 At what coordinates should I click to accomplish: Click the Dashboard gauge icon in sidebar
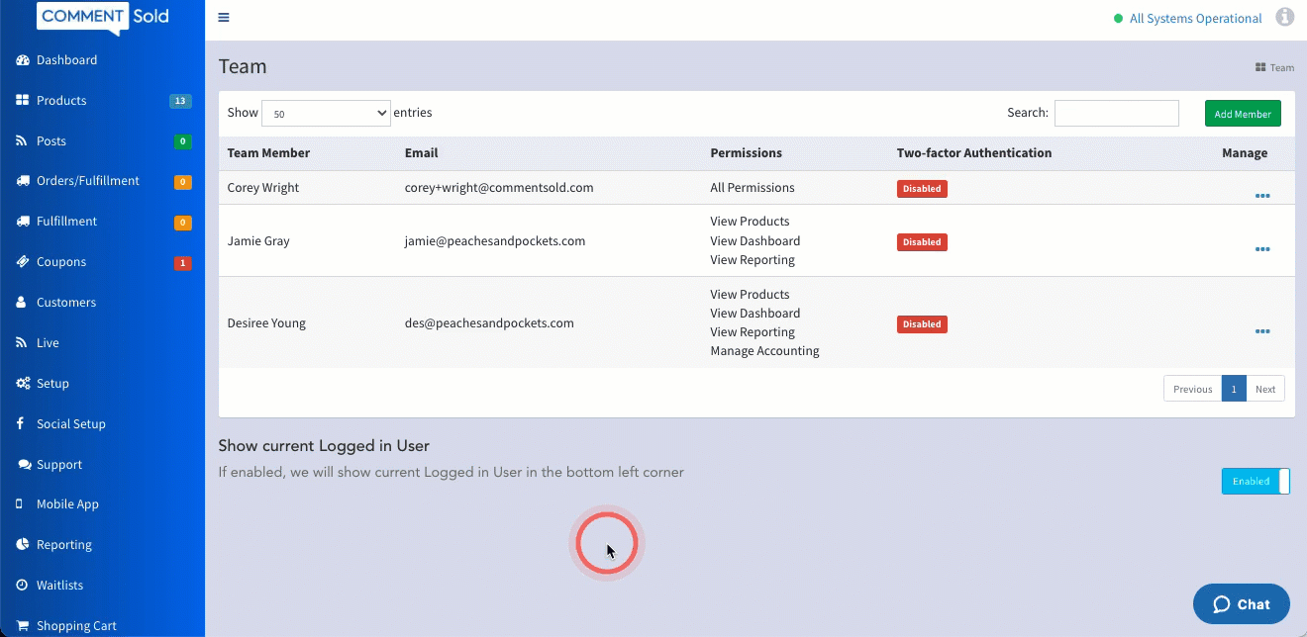tap(22, 60)
